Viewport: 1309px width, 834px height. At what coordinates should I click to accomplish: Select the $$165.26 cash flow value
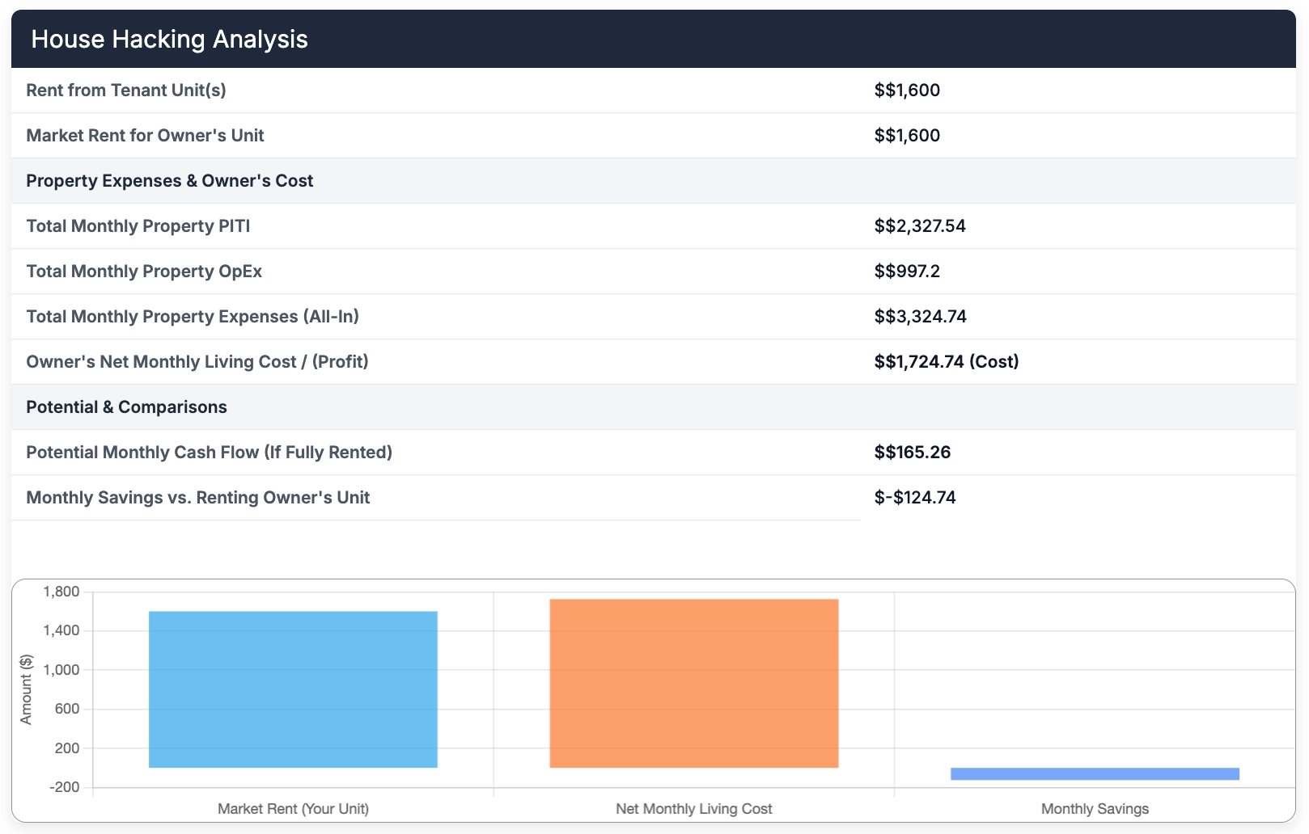coord(912,453)
